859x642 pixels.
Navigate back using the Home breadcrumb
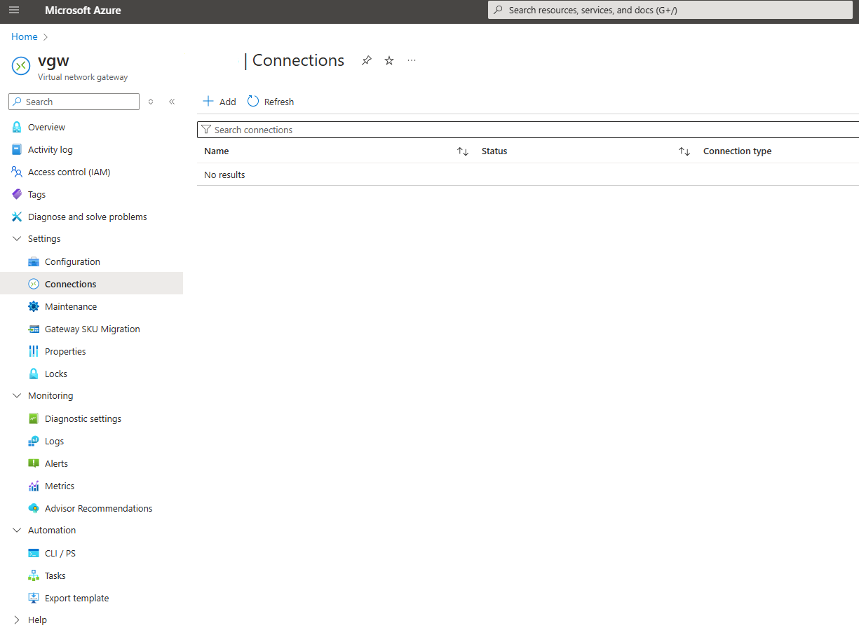coord(24,36)
